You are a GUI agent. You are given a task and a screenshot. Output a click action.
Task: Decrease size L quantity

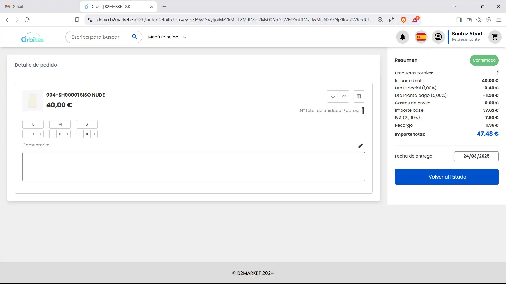coord(26,134)
